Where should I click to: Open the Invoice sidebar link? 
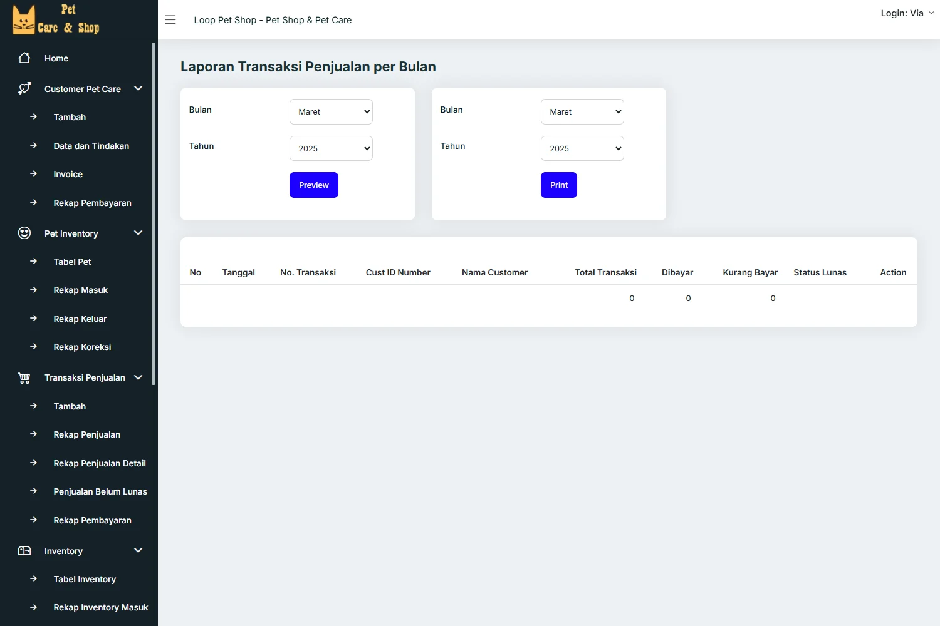click(x=68, y=174)
